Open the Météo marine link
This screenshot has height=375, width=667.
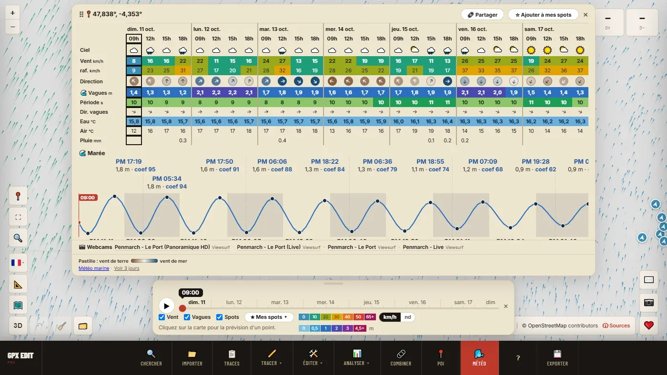point(94,268)
